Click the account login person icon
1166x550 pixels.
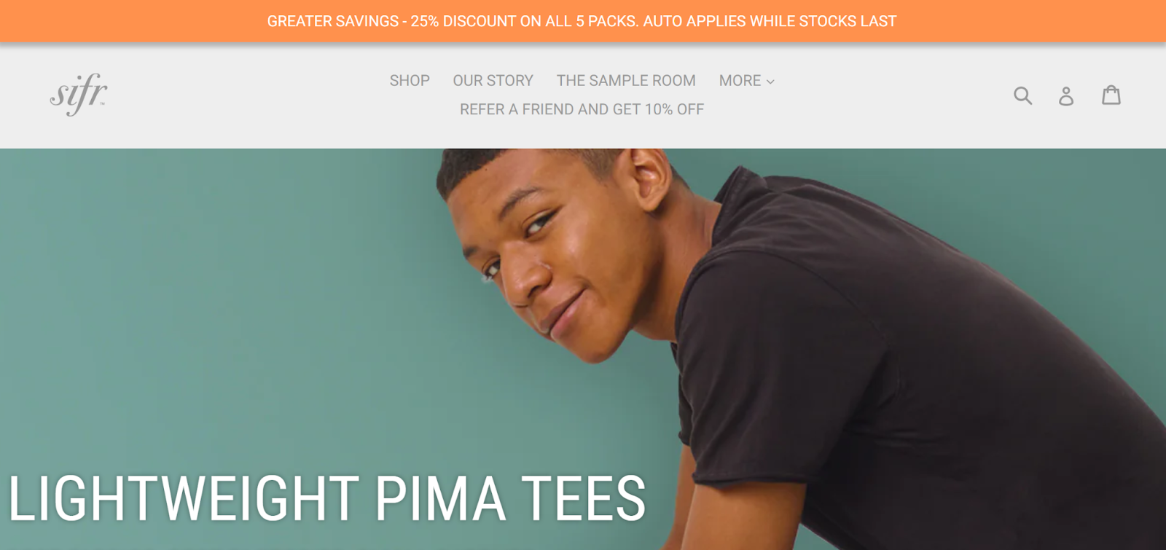pyautogui.click(x=1066, y=95)
